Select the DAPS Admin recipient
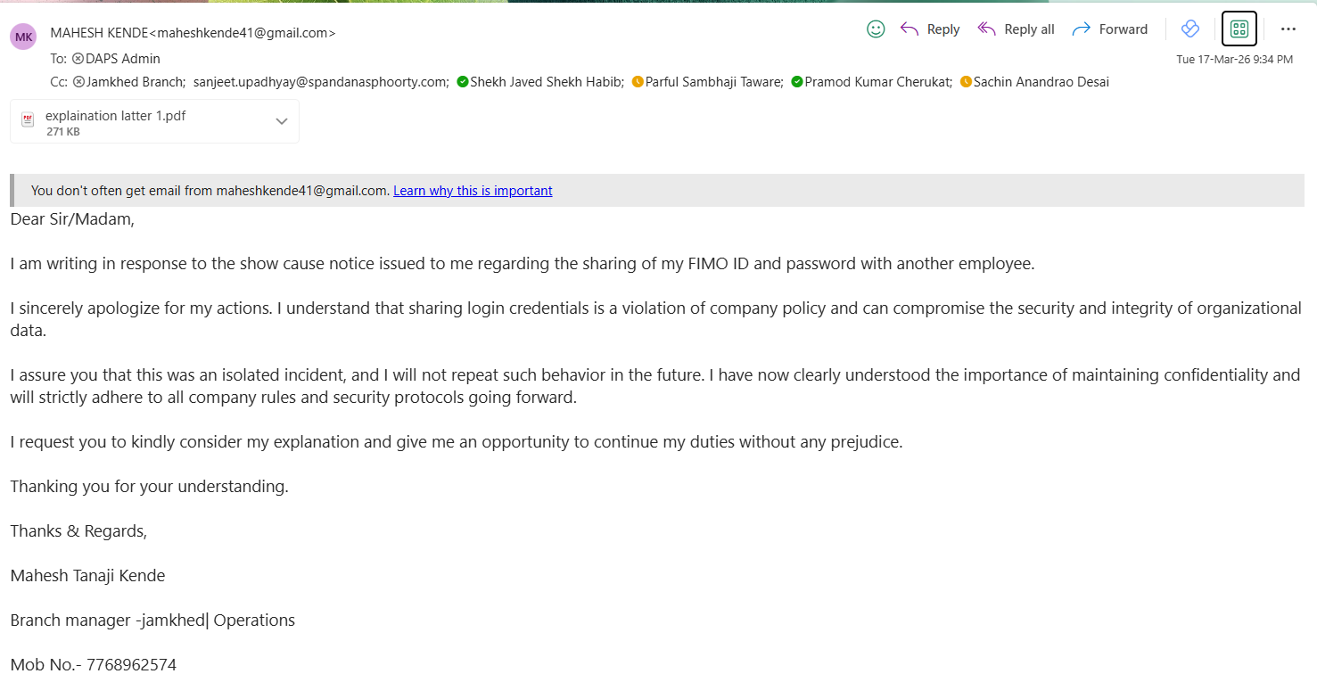 pos(122,59)
